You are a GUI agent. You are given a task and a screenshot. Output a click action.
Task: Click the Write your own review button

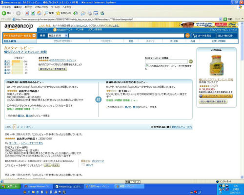(53, 69)
